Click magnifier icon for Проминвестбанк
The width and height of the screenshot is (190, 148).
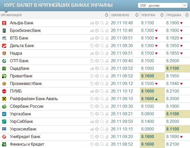pos(102,83)
